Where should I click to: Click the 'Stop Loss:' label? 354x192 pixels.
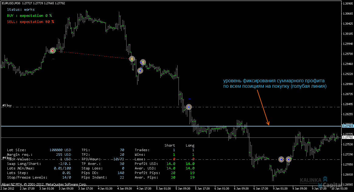pos(92,168)
